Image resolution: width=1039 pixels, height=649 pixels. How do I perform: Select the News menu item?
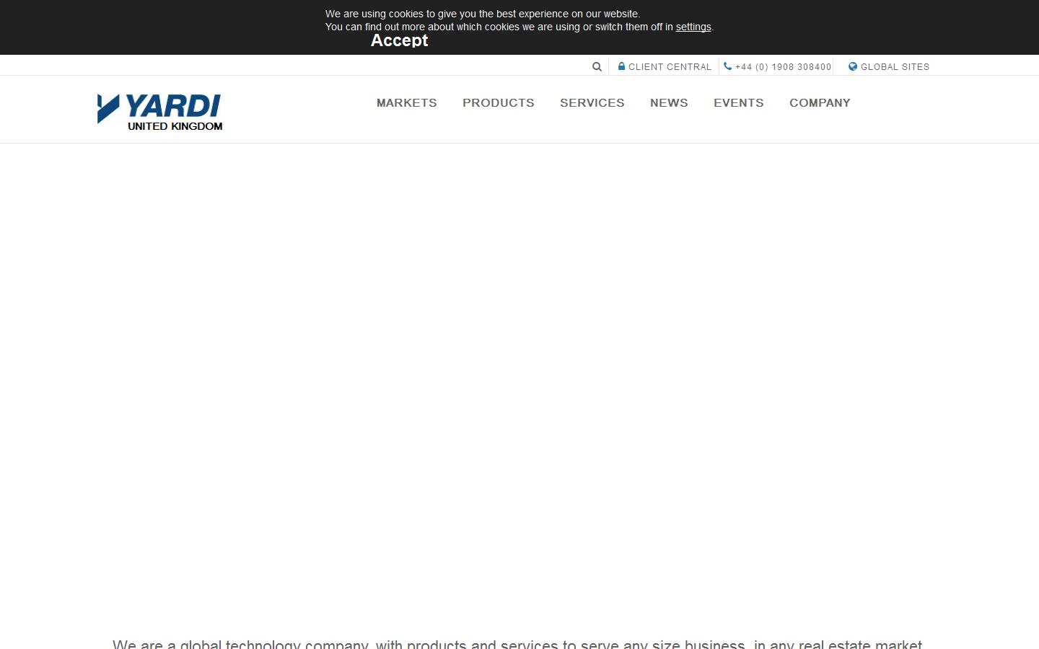click(x=668, y=103)
